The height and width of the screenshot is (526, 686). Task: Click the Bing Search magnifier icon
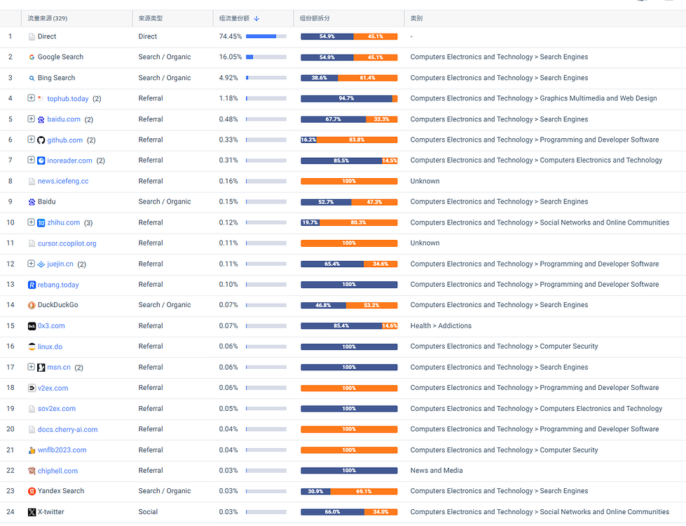(32, 79)
